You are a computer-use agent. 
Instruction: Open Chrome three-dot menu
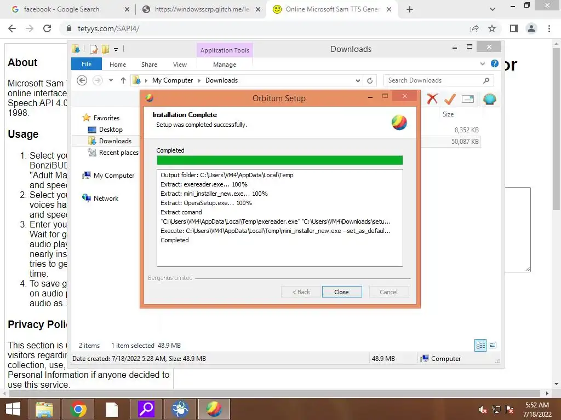click(x=549, y=28)
